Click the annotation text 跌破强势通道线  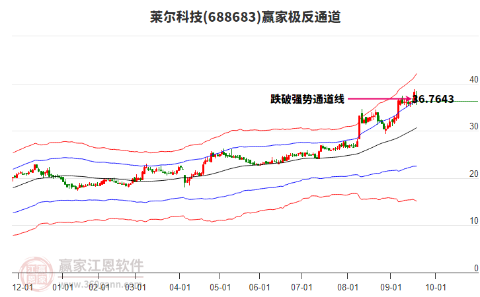pos(307,99)
